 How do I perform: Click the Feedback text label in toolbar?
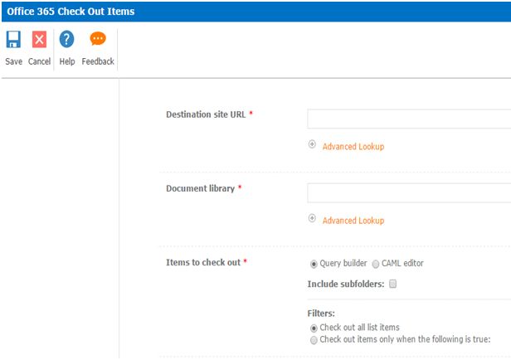click(98, 61)
